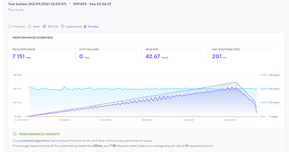Follow the automated algorithms link
Screen dimensions: 289x152
click(x=34, y=140)
